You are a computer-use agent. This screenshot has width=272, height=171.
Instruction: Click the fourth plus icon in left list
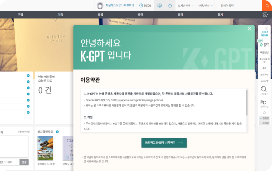point(28,94)
